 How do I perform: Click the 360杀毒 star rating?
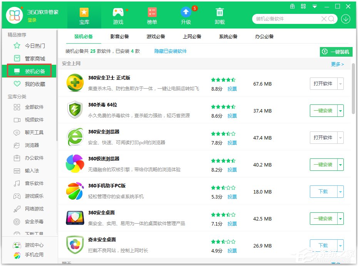click(x=223, y=107)
